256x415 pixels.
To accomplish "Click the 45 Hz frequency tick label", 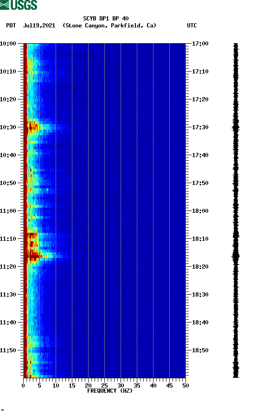I will coord(169,386).
